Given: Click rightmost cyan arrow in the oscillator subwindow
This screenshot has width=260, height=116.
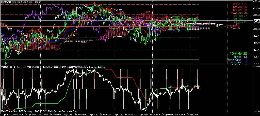Looking at the screenshot, I should tap(188, 85).
